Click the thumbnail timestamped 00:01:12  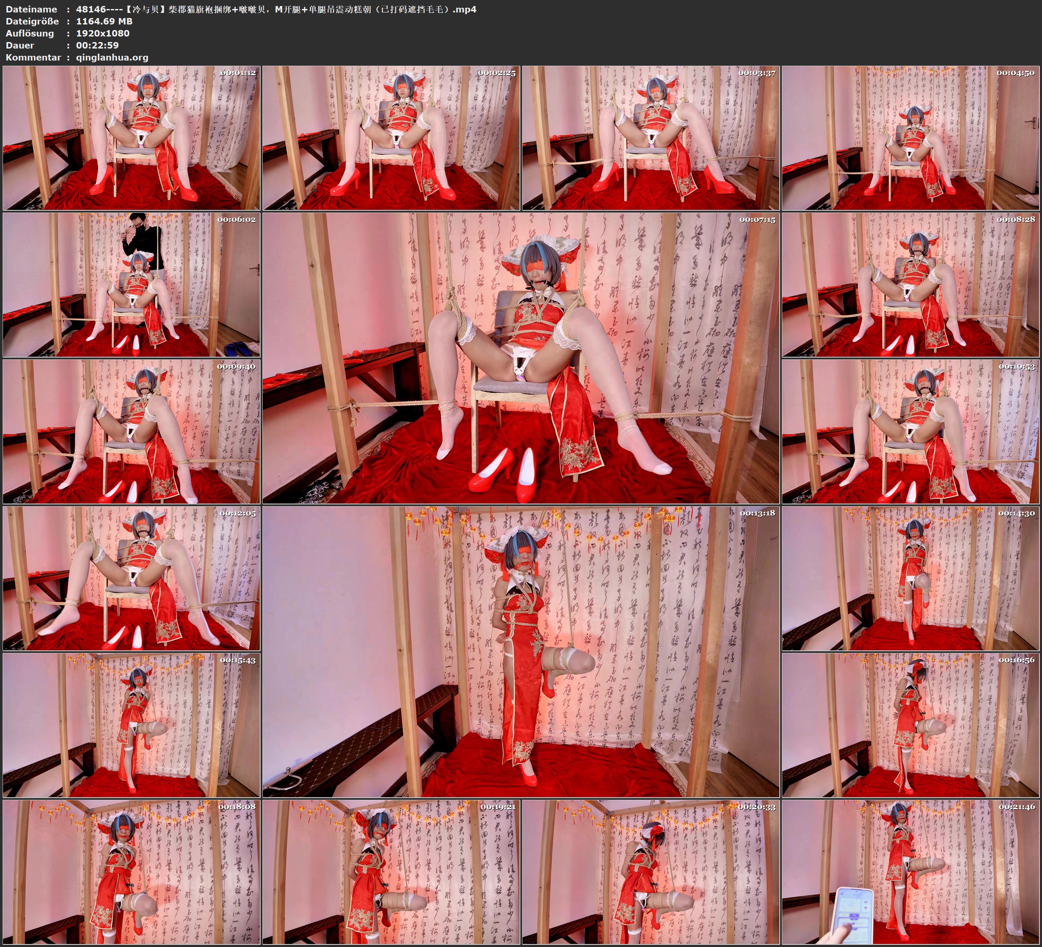click(131, 138)
